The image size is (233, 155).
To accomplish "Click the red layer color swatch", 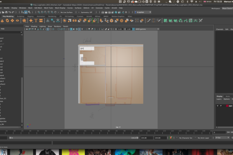I will click(x=227, y=106).
